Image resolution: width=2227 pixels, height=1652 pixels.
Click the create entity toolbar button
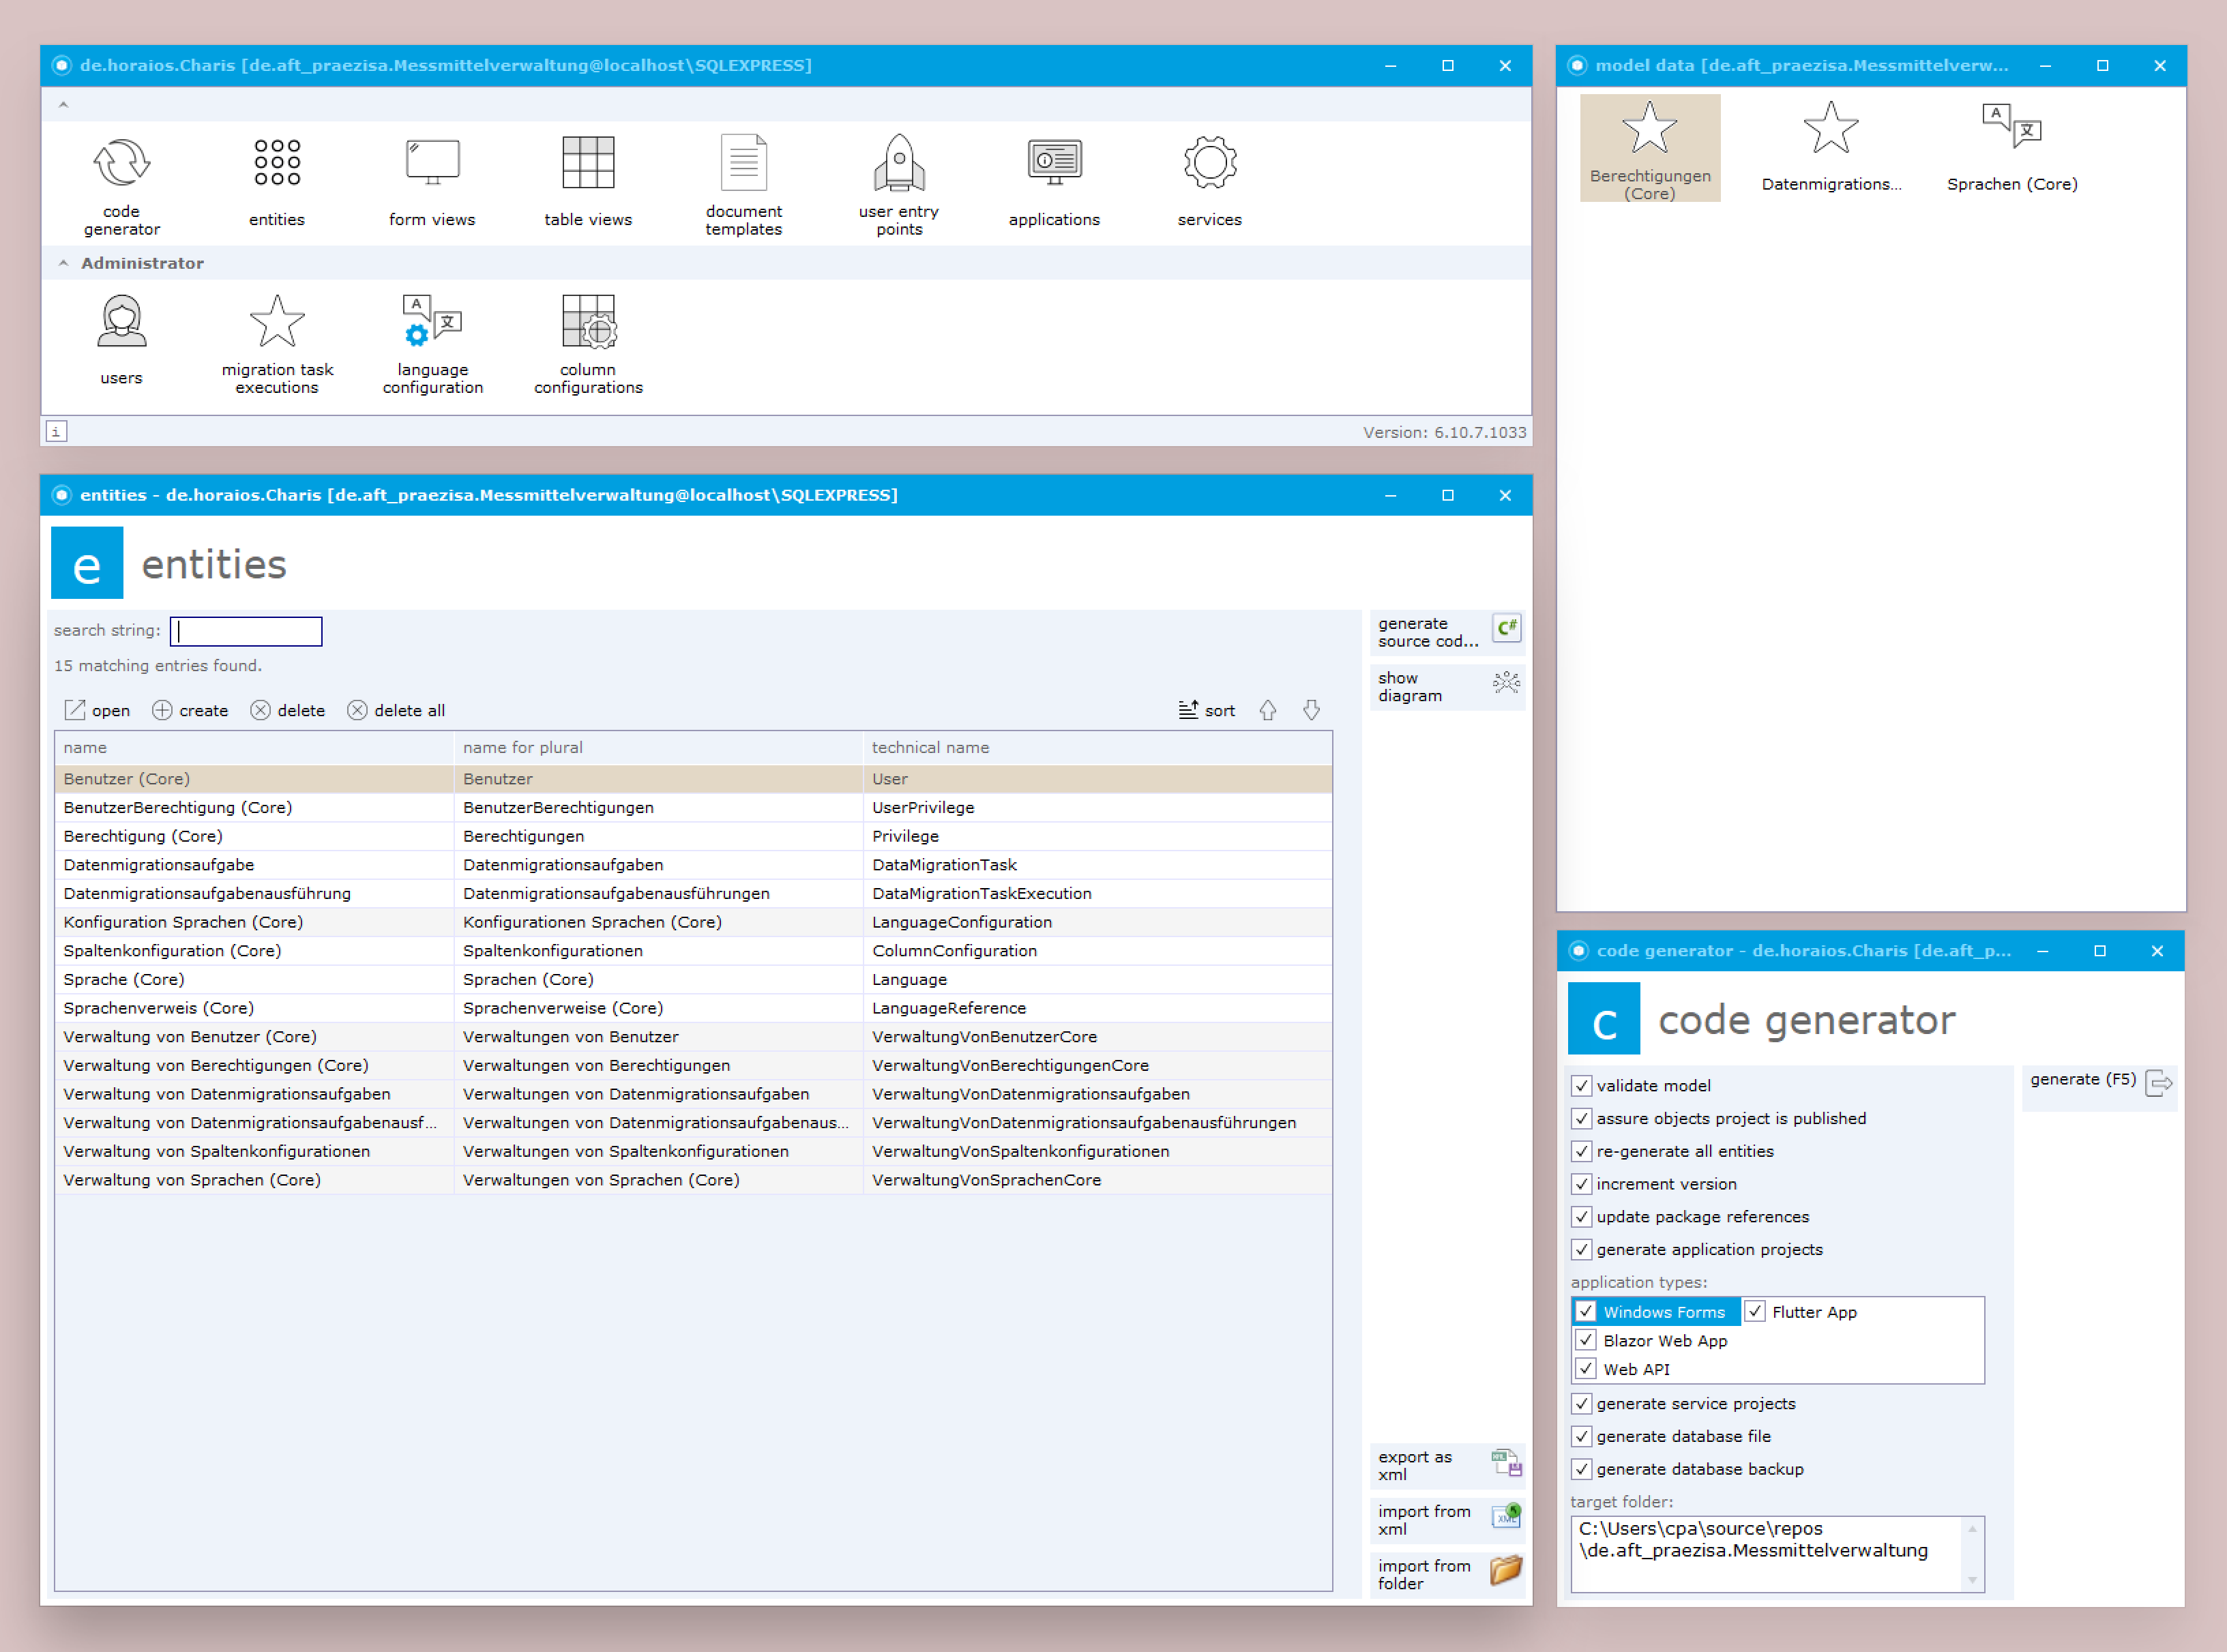coord(190,710)
